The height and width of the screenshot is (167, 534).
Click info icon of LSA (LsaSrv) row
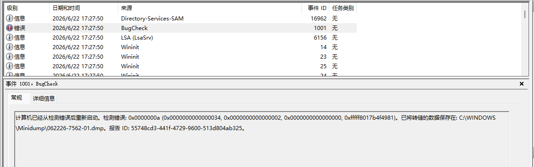(10, 37)
